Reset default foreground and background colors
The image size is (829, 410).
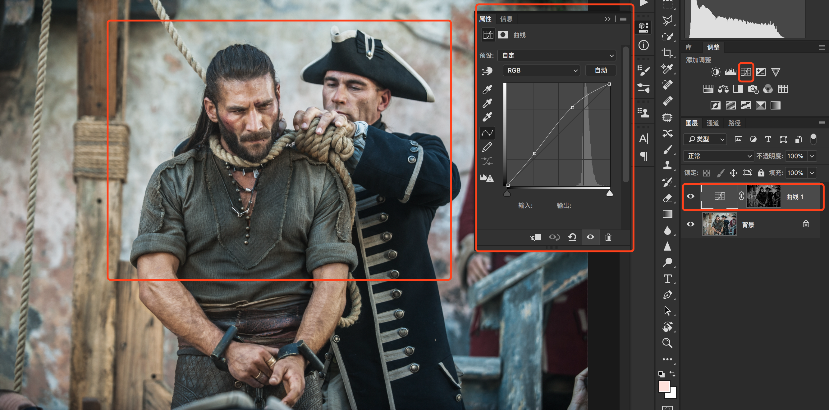[x=661, y=374]
